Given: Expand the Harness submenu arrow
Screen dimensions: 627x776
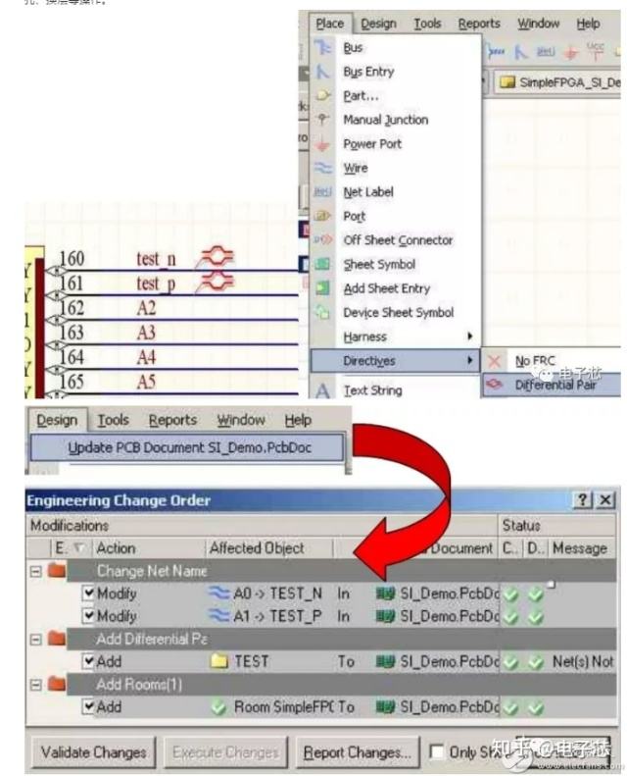Looking at the screenshot, I should pyautogui.click(x=470, y=336).
